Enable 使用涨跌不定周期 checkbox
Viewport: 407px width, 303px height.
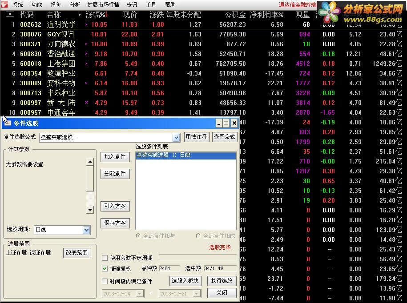tap(105, 258)
